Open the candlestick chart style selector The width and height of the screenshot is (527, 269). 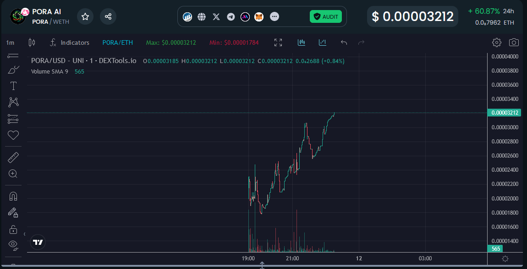coord(32,42)
